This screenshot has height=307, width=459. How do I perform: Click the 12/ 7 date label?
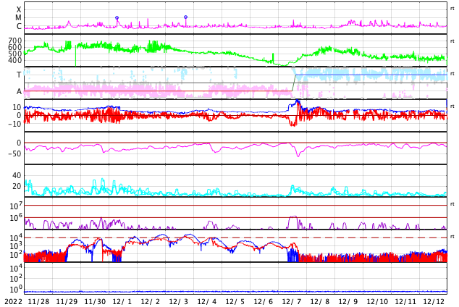(x=292, y=302)
